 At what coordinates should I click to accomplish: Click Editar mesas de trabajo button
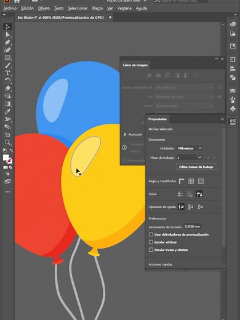196,167
